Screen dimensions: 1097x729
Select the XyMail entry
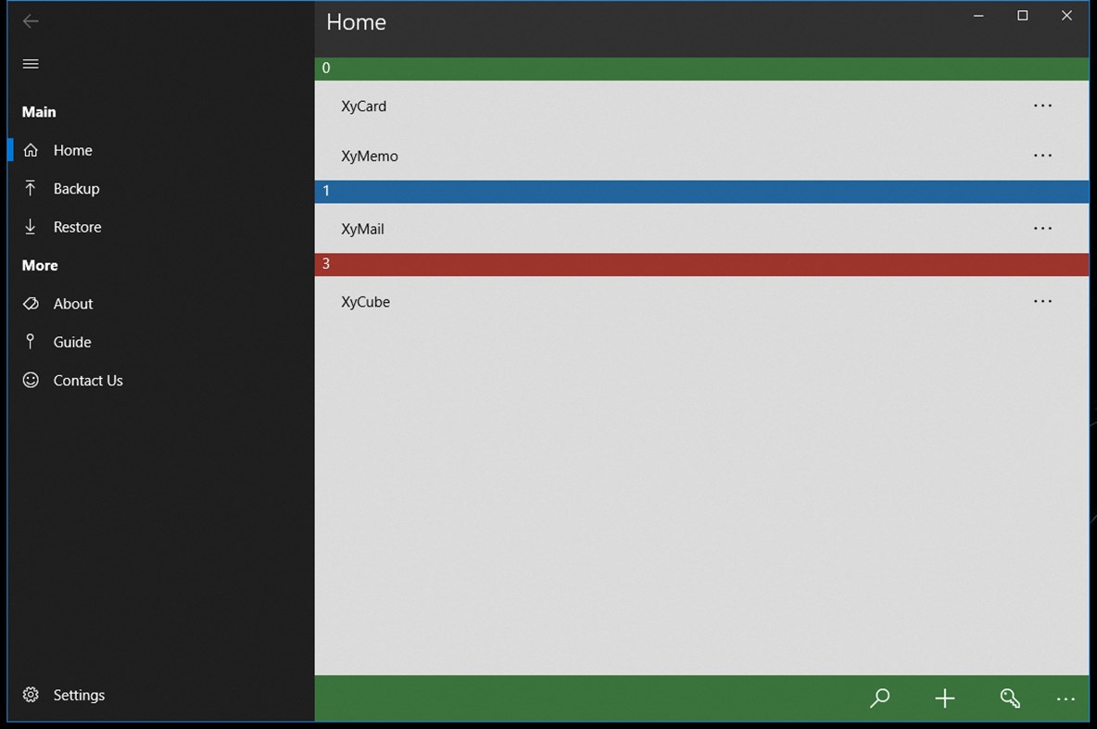[x=701, y=228]
